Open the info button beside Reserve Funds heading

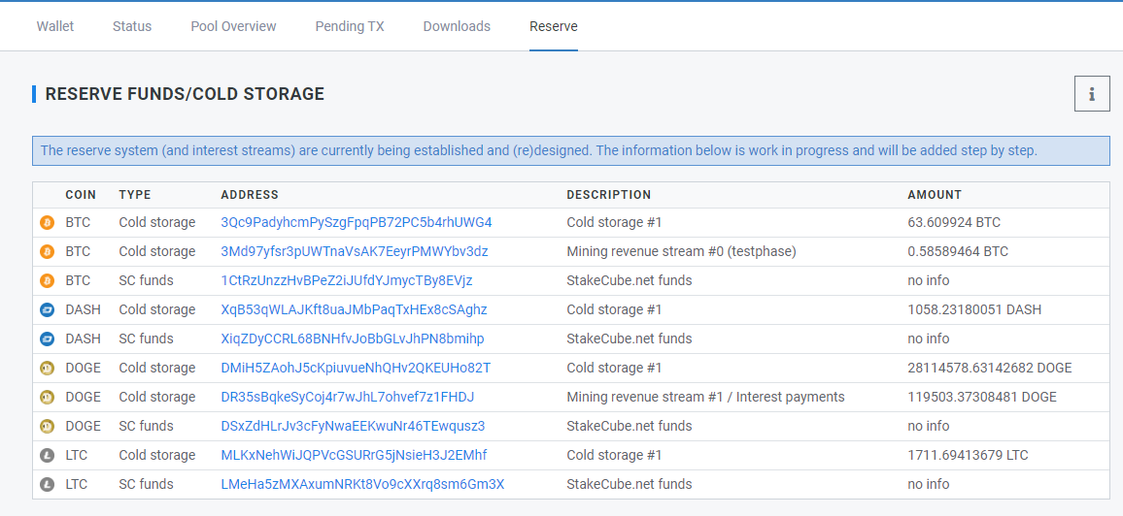point(1092,94)
